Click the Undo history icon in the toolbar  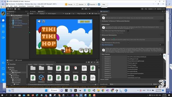pyautogui.click(x=142, y=9)
